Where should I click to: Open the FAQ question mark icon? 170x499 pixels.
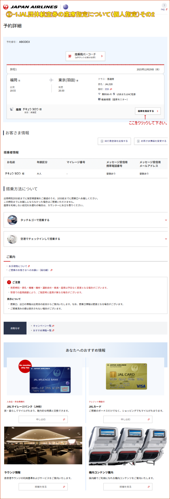tap(164, 5)
